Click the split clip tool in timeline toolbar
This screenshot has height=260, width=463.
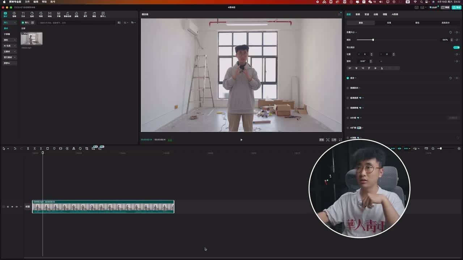(x=28, y=148)
